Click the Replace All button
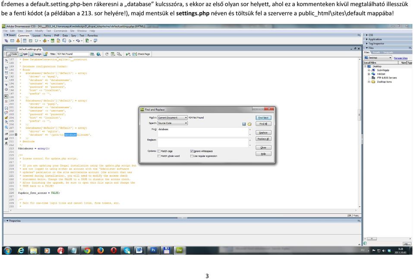 click(x=263, y=139)
